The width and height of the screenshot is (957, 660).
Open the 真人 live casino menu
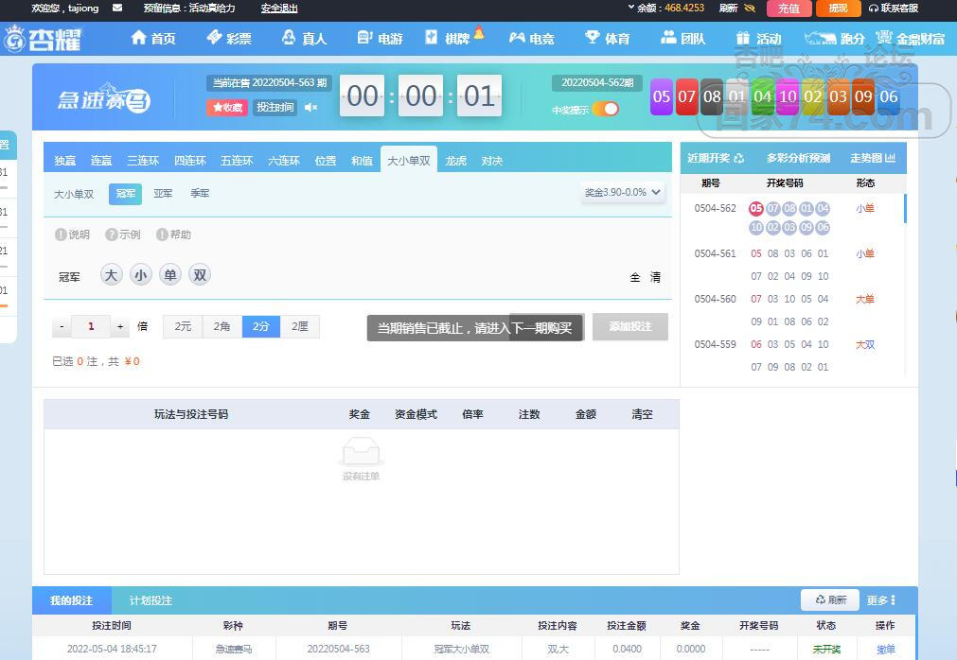coord(304,39)
